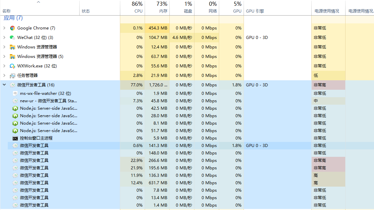Click 1.8% GPU cell in 141.3 MB row
Screen dimensions: 374x210
tap(231, 146)
